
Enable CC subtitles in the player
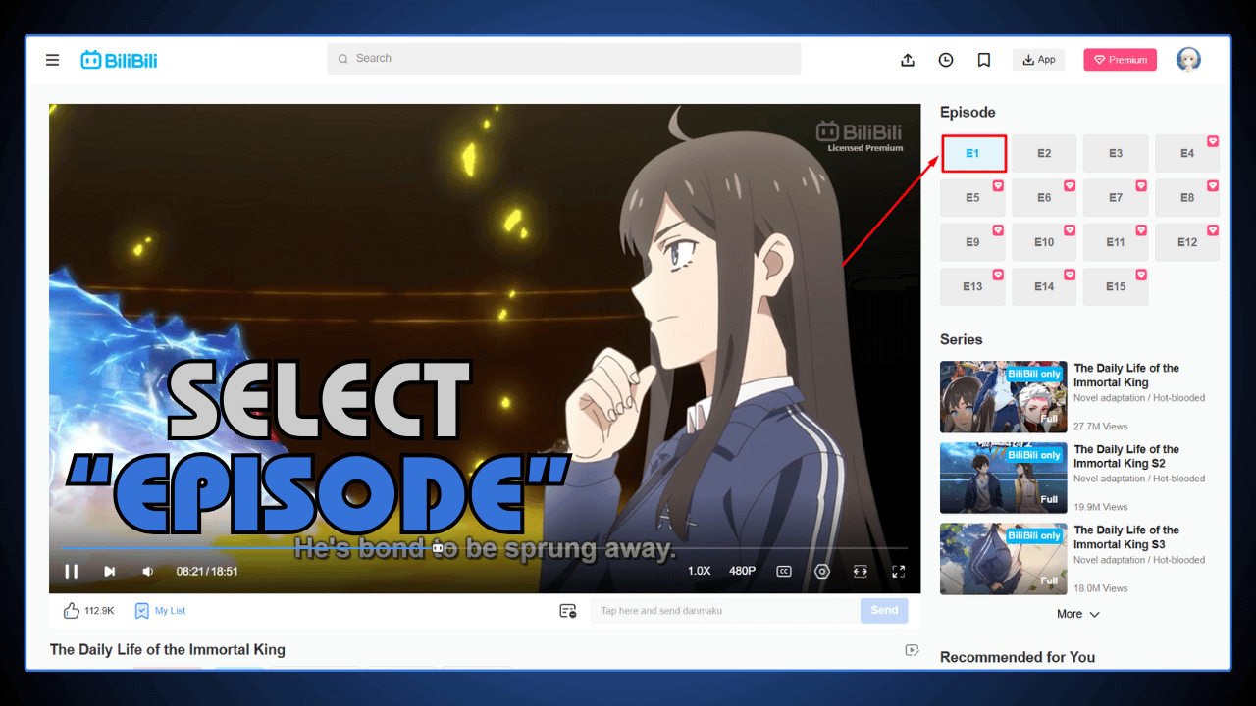783,571
